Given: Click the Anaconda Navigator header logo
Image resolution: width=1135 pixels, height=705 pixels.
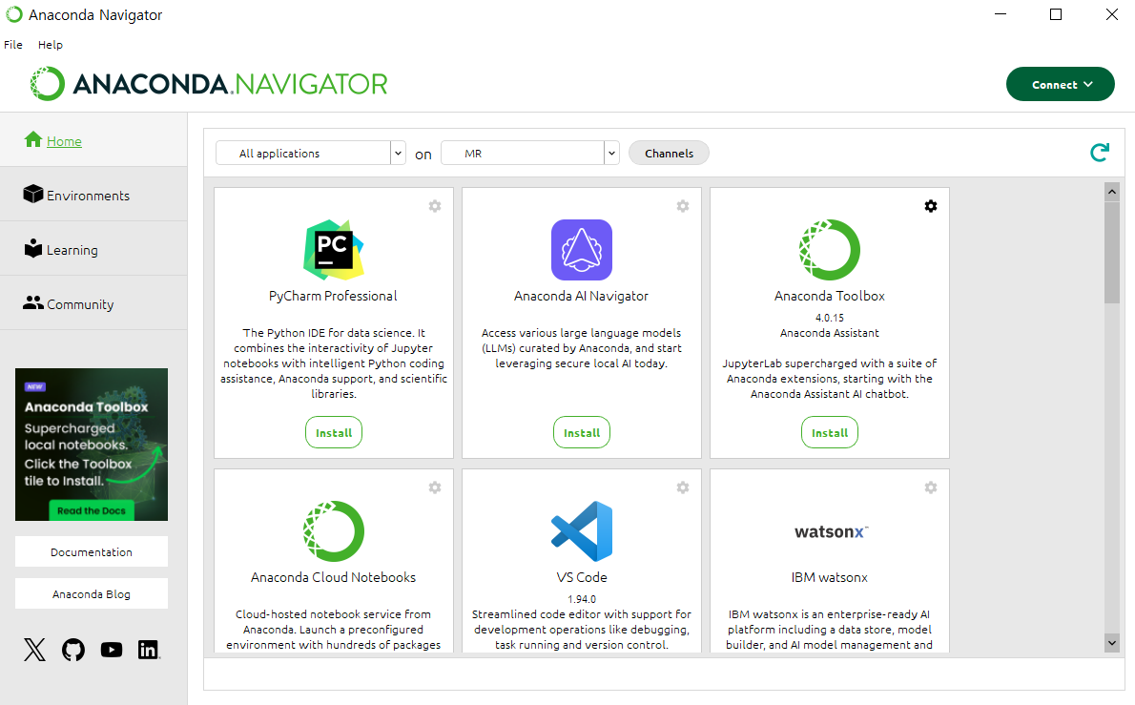Looking at the screenshot, I should pos(209,84).
